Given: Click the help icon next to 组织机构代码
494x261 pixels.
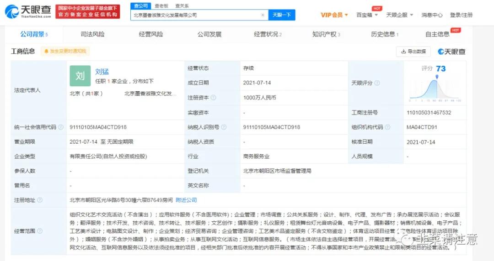Looking at the screenshot, I should click(387, 127).
